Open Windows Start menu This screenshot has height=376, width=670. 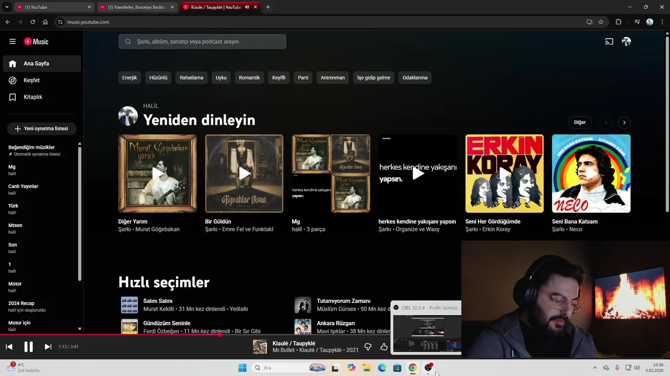click(242, 368)
